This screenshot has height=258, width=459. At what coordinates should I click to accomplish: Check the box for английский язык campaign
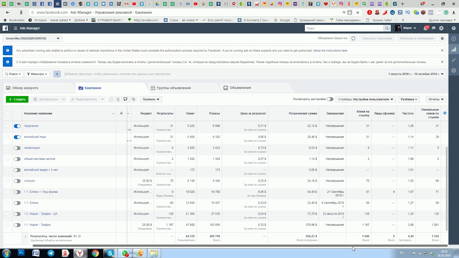click(8, 137)
